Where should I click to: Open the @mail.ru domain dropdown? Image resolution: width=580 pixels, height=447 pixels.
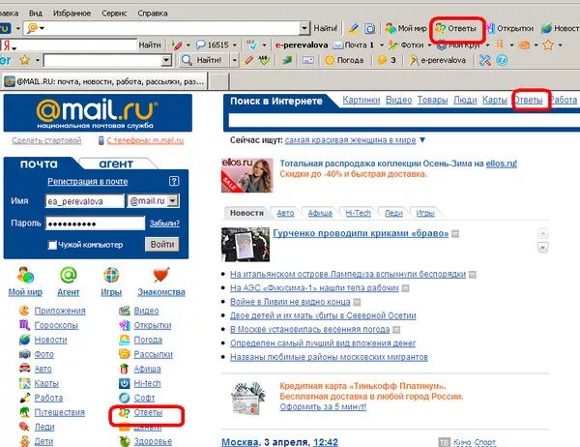pyautogui.click(x=172, y=200)
